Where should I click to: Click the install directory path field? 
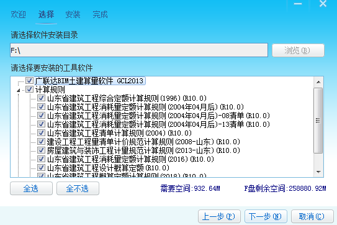point(139,50)
